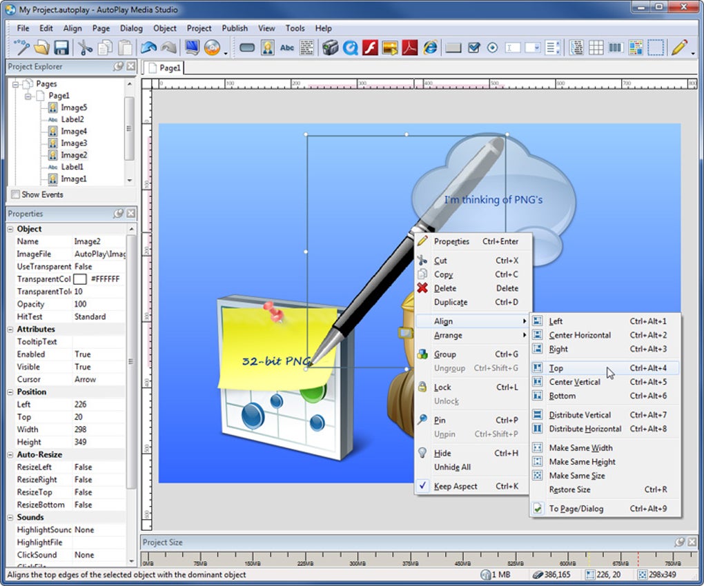Insert a Flash object from toolbar
The width and height of the screenshot is (704, 586).
click(370, 48)
